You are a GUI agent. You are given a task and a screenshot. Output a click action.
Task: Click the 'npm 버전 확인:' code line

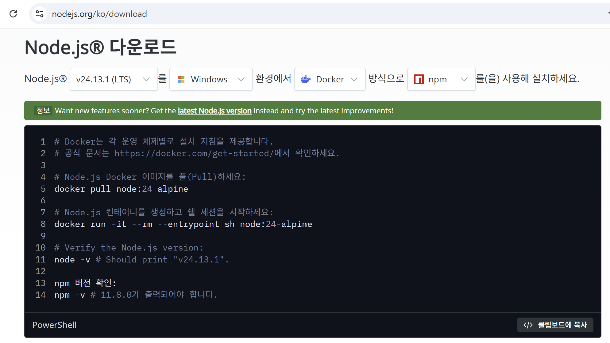click(85, 283)
